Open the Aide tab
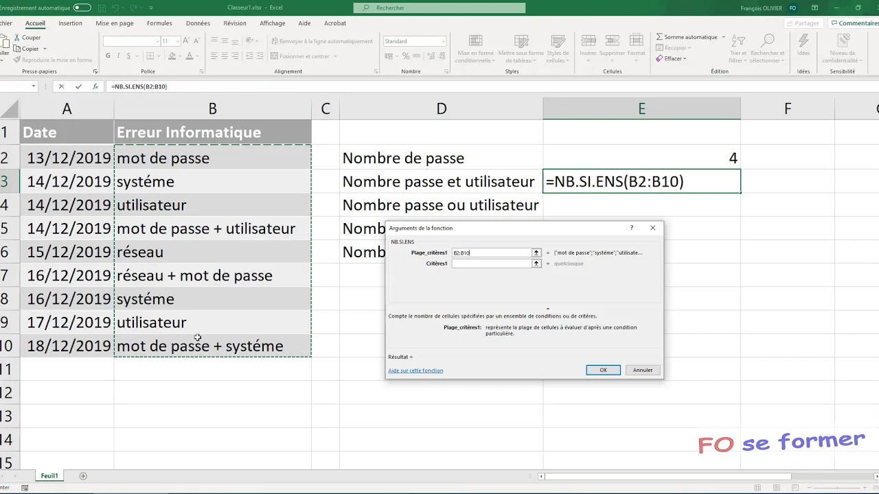The height and width of the screenshot is (494, 879). tap(305, 23)
